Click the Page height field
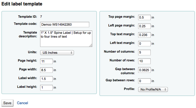Image resolution: width=196 pixels, height=108 pixels. (46, 61)
